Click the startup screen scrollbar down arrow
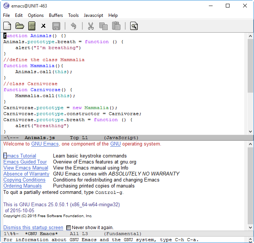Image resolution: width=254 pixels, height=243 pixels. [250, 228]
